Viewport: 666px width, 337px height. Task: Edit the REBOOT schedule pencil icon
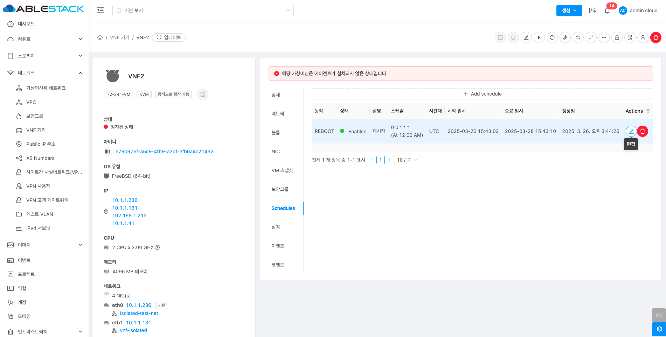coord(631,131)
